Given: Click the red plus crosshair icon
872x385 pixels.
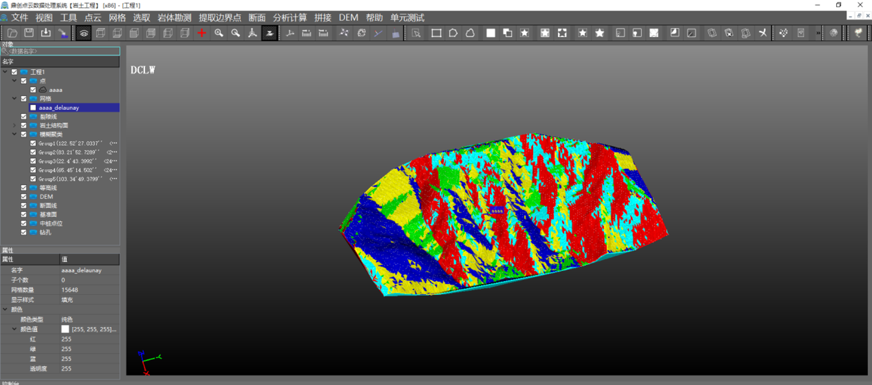Looking at the screenshot, I should [x=202, y=33].
